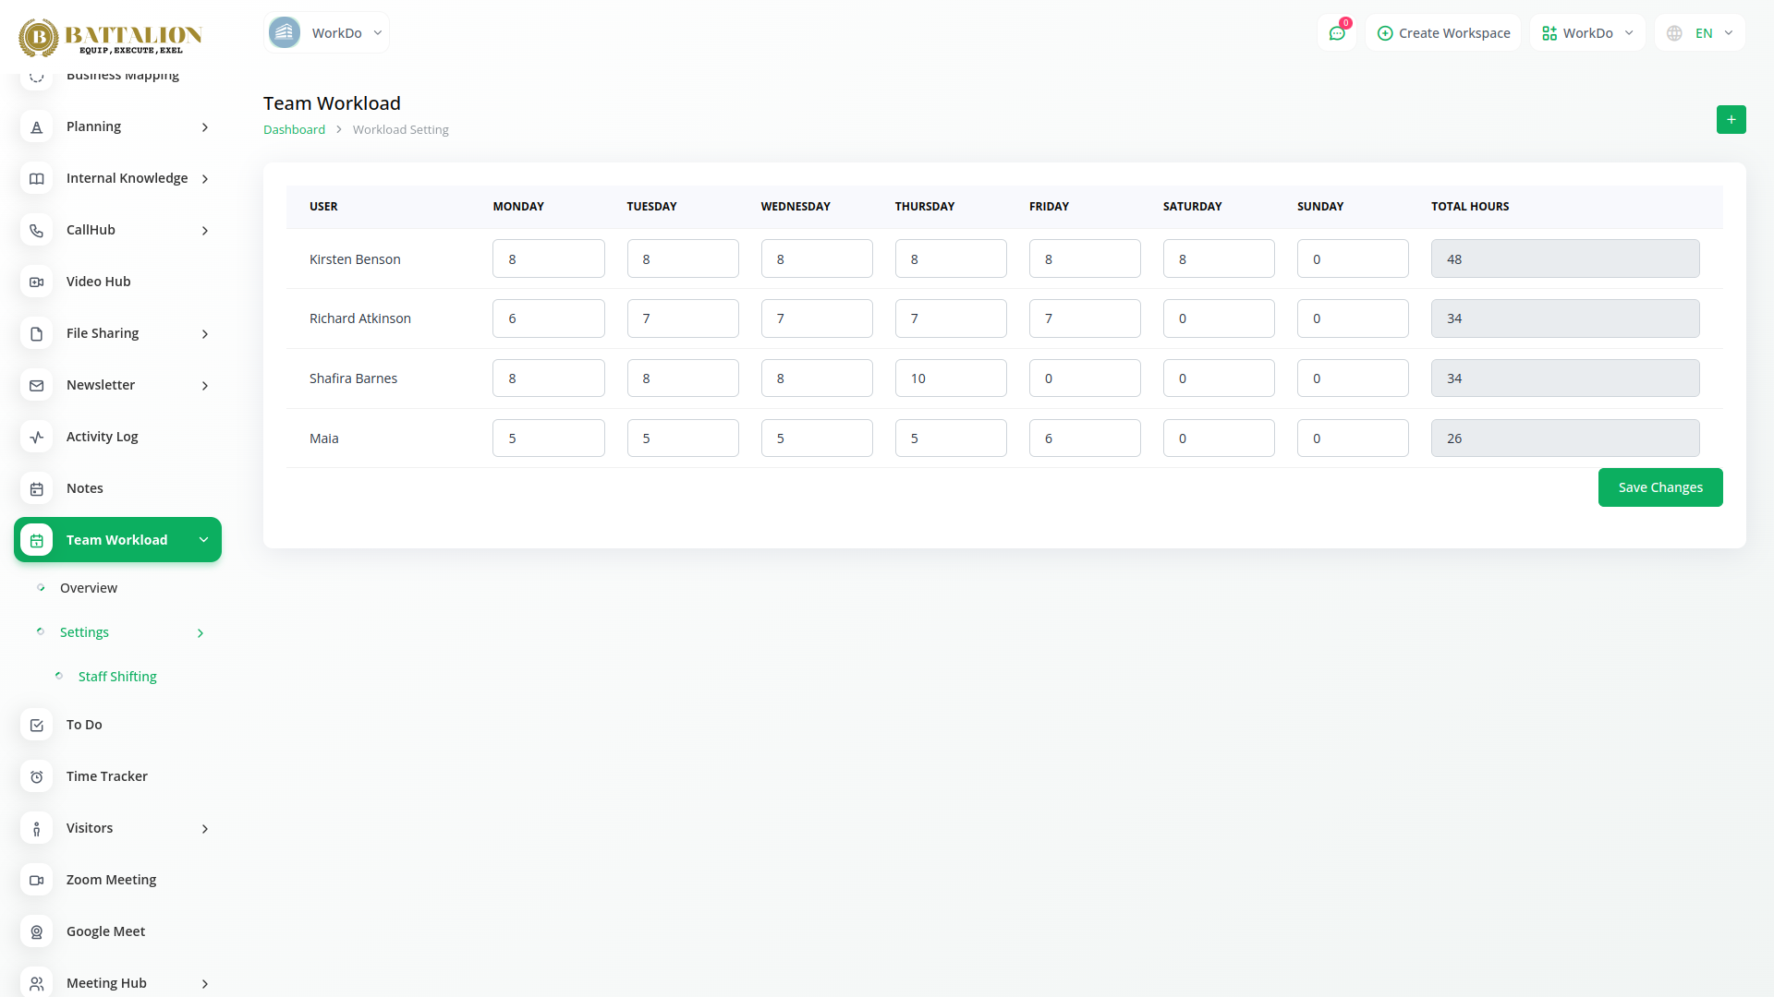Screen dimensions: 1774x997
Task: Follow the Dashboard breadcrumb link
Action: 294,130
